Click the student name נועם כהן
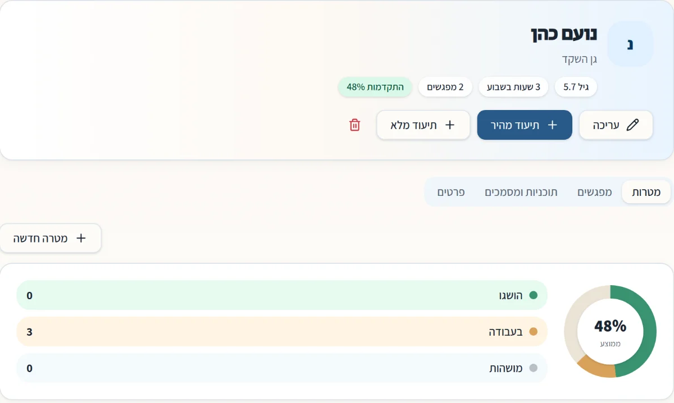The height and width of the screenshot is (403, 674). click(x=563, y=33)
